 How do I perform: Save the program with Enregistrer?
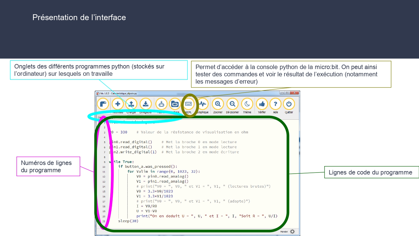[x=146, y=104]
